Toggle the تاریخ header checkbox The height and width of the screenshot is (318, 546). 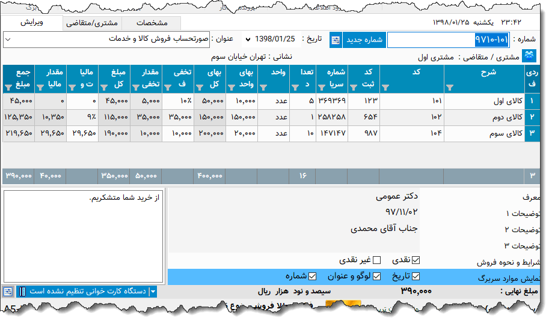416,276
